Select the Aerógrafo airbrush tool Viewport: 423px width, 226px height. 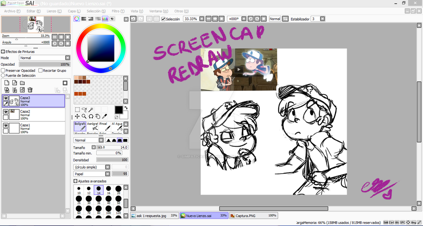coord(93,126)
